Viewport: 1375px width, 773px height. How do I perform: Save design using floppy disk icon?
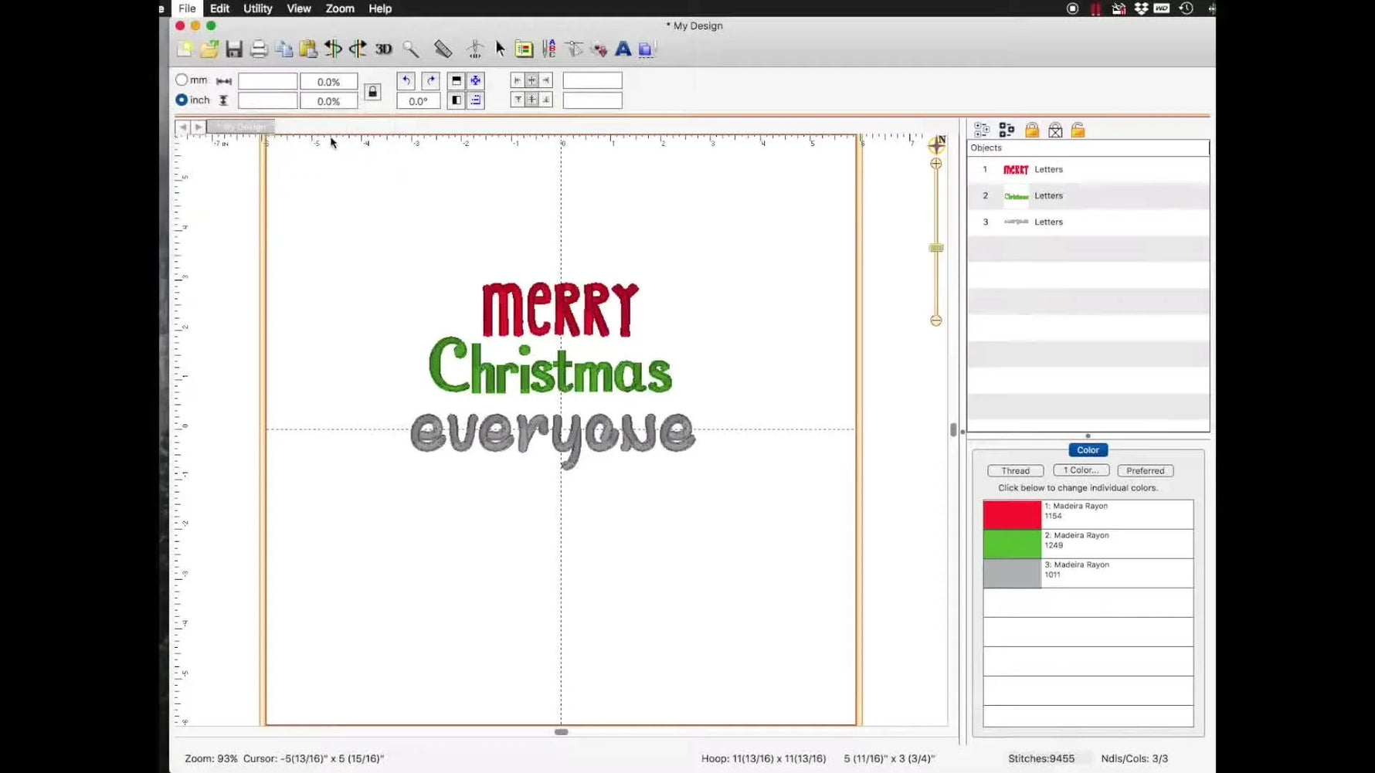point(234,49)
